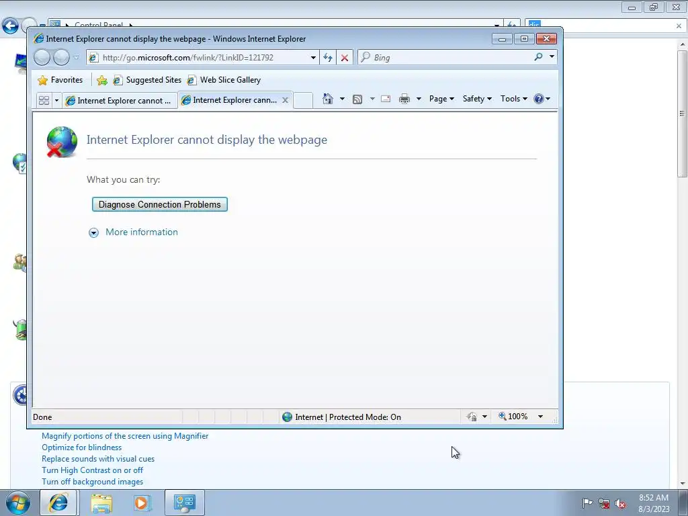The image size is (688, 516).
Task: Open Internet Explorer taskbar icon
Action: (x=58, y=503)
